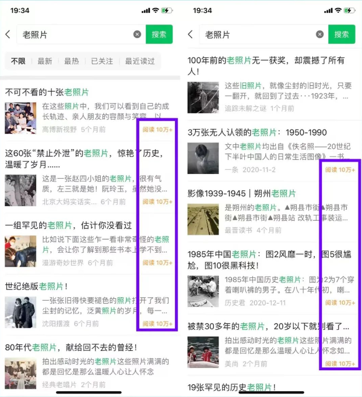Clear the search text on the right screen
This screenshot has width=362, height=397.
click(x=319, y=34)
